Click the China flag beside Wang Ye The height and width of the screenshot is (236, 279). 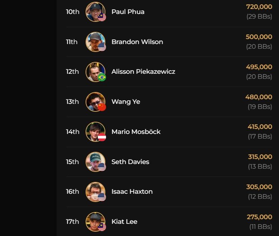(x=102, y=107)
